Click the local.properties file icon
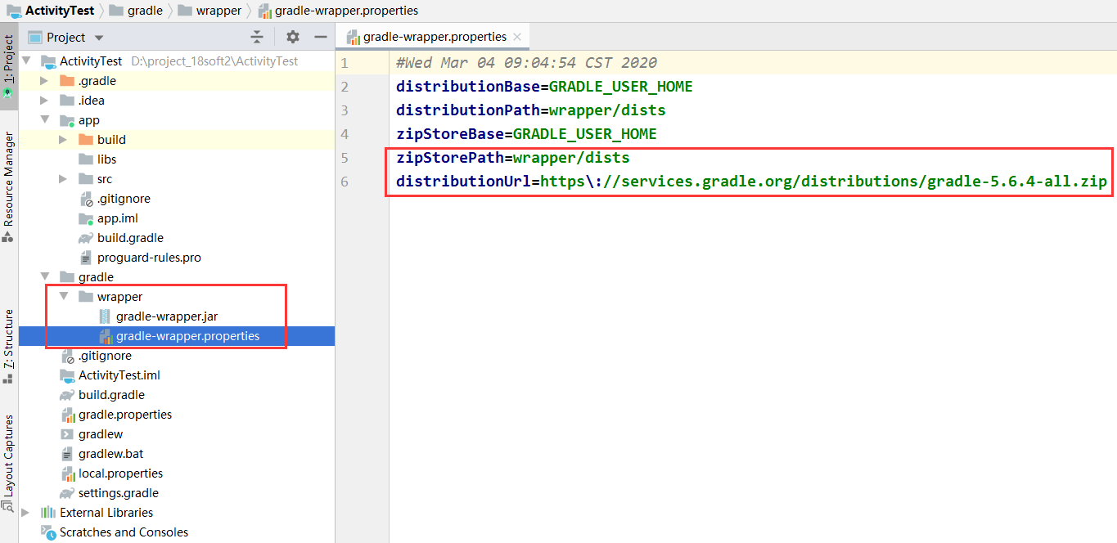 point(67,473)
